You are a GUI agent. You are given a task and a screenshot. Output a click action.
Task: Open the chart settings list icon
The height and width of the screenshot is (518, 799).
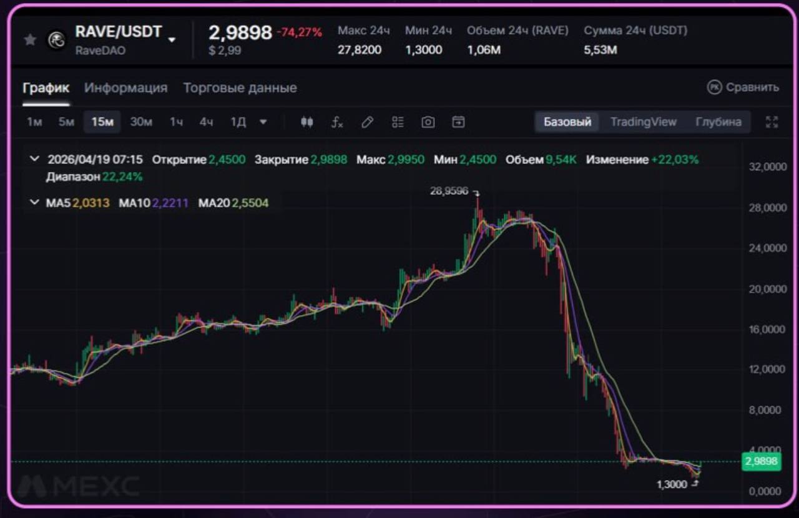[x=398, y=122]
